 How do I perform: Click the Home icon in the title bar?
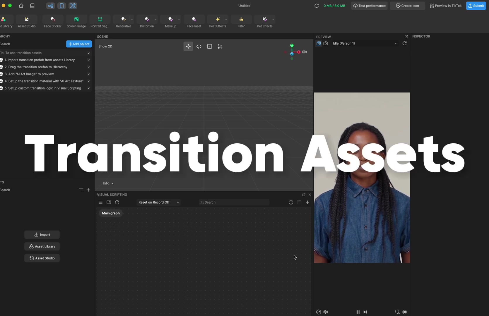point(21,6)
